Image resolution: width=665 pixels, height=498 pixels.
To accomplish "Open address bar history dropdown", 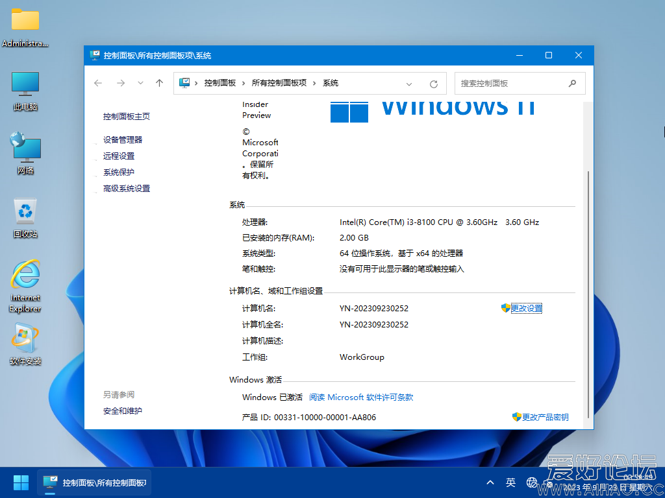I will (x=409, y=84).
